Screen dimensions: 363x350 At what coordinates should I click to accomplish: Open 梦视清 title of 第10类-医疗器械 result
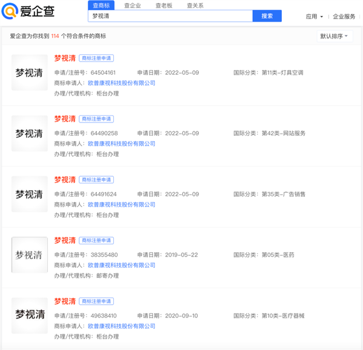(65, 301)
